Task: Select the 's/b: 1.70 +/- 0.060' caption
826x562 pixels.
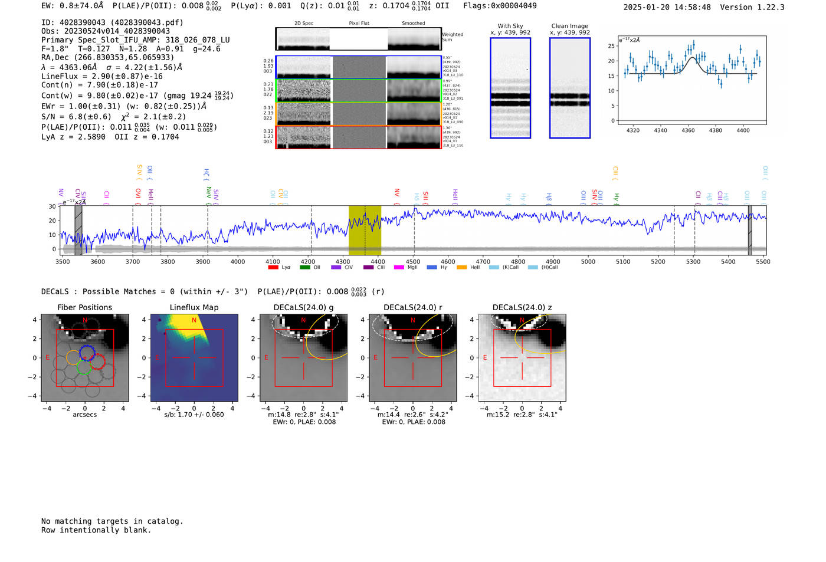Action: tap(194, 415)
